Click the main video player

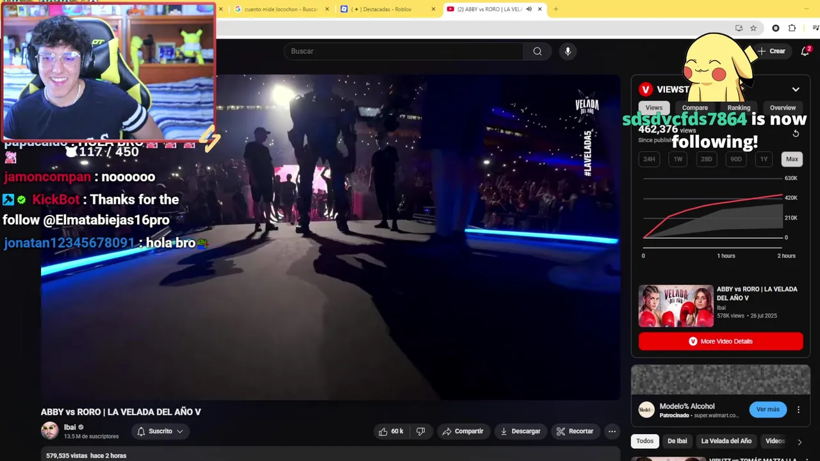[331, 237]
